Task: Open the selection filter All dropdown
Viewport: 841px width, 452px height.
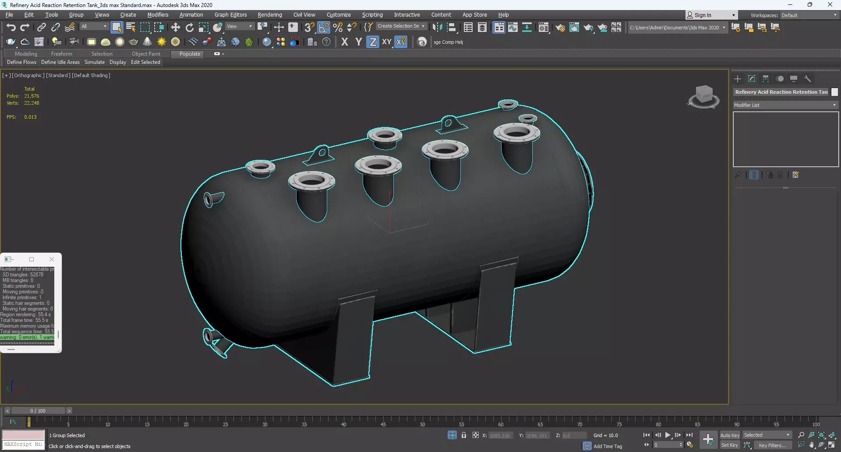Action: click(94, 26)
